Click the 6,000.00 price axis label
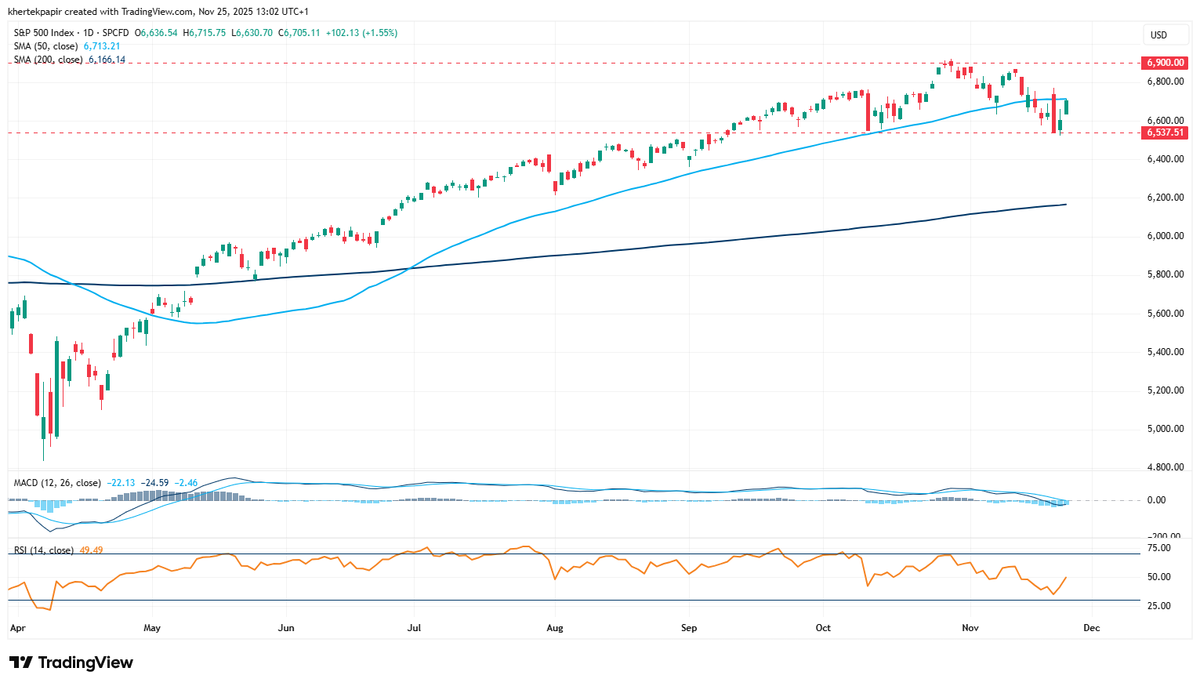The width and height of the screenshot is (1200, 686). click(1165, 236)
